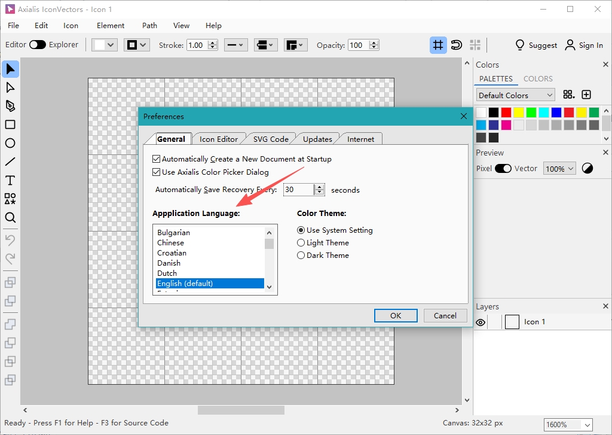Switch to the Icon Editor tab
The image size is (612, 435).
(x=219, y=139)
